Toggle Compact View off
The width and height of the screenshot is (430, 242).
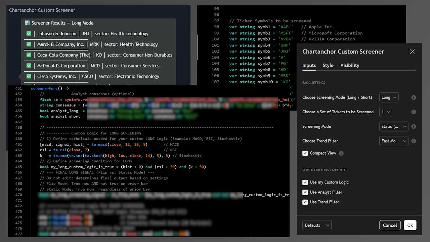(305, 153)
